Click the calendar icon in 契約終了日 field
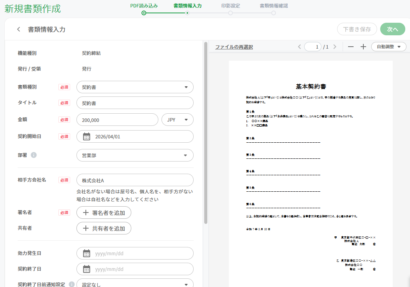The image size is (410, 287). [87, 269]
